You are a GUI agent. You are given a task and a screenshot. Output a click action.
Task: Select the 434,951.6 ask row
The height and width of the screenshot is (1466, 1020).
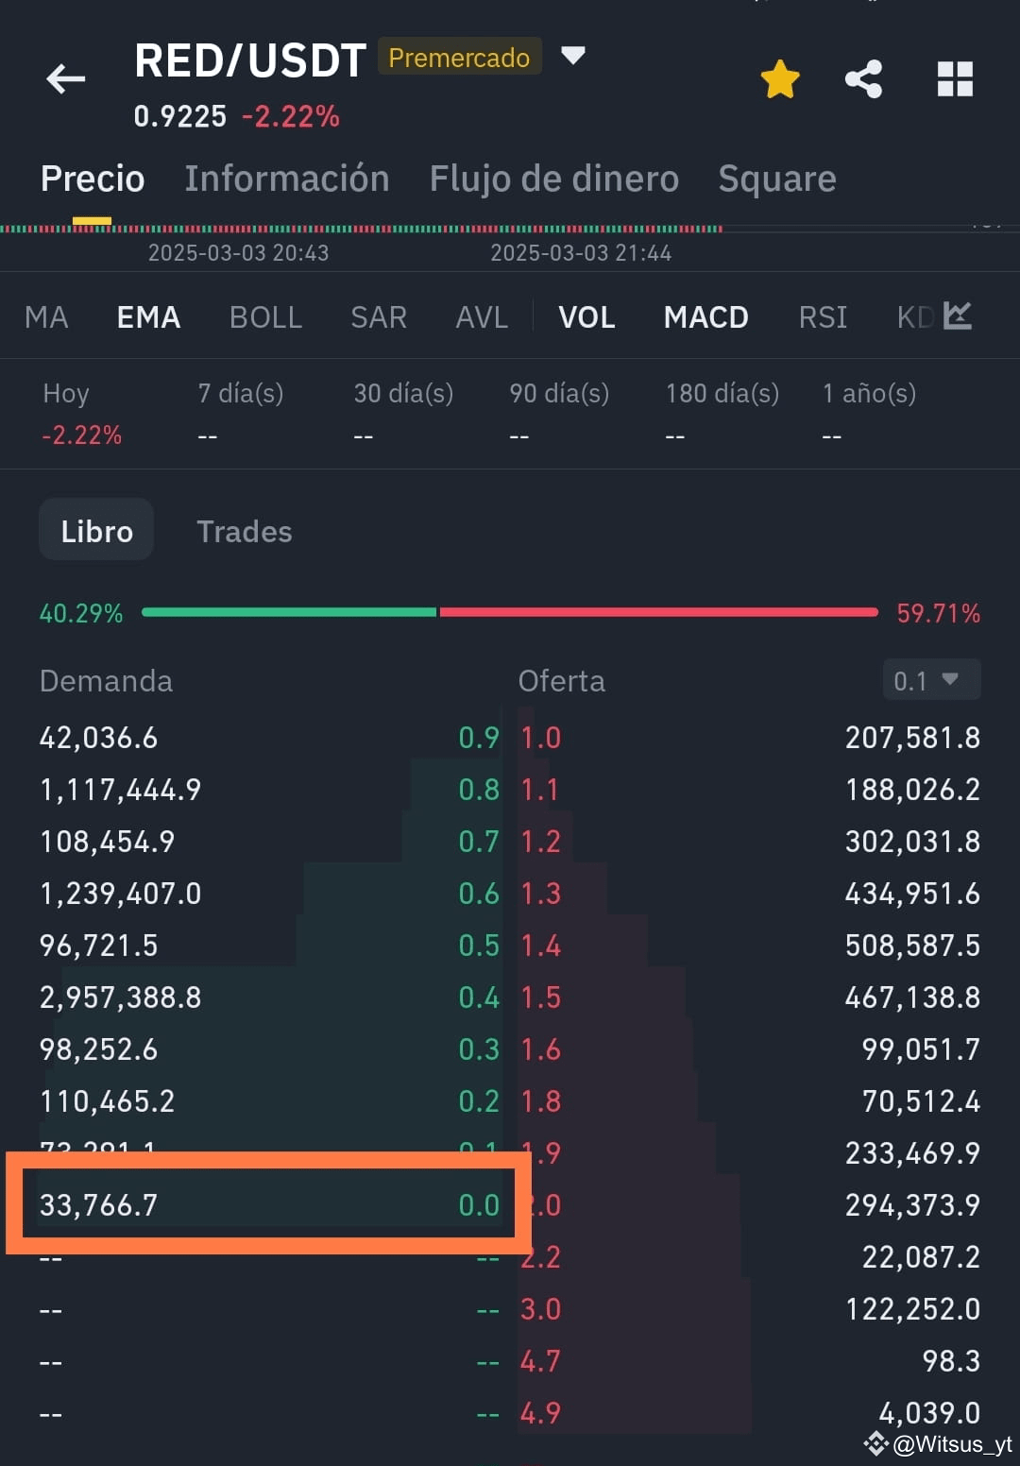pos(751,893)
